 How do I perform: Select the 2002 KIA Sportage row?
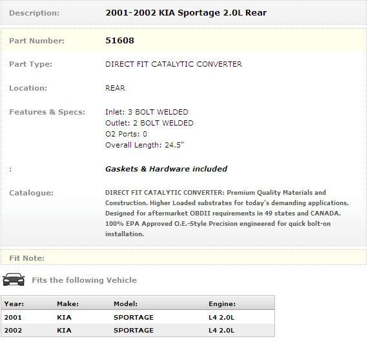pos(138,330)
